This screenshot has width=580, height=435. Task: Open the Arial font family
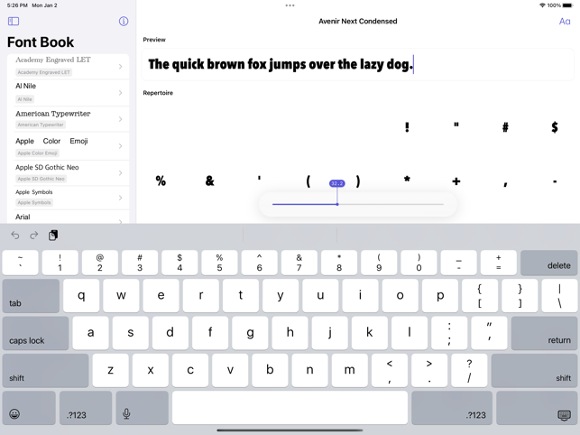coord(68,217)
